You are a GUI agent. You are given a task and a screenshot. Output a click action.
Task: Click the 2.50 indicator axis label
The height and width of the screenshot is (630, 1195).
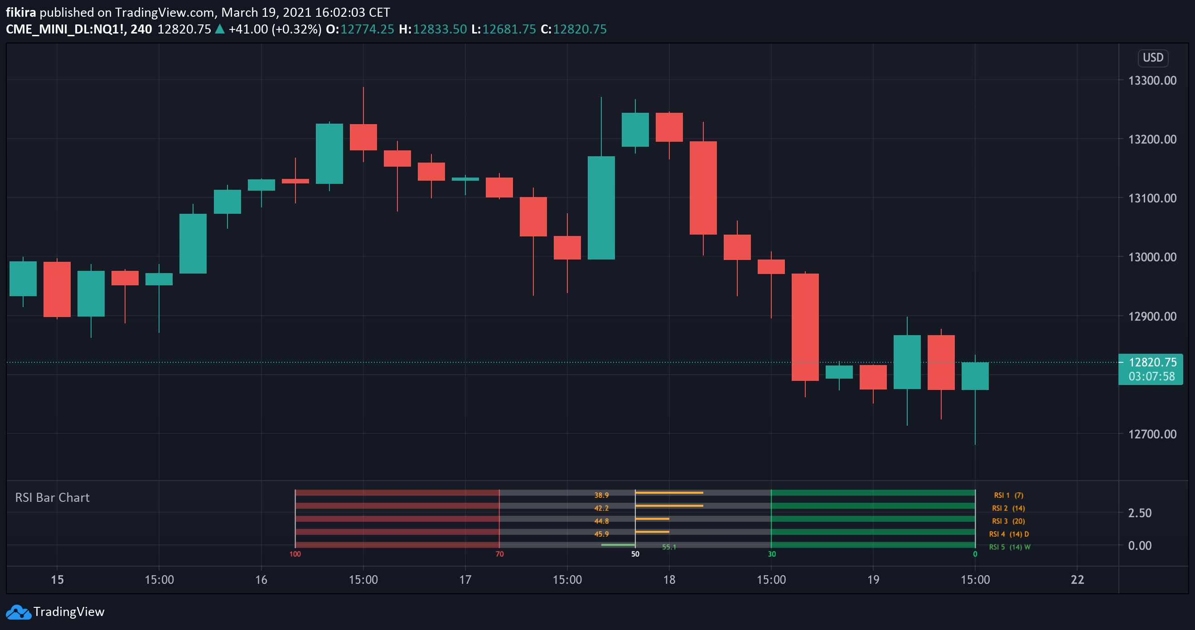pyautogui.click(x=1140, y=513)
